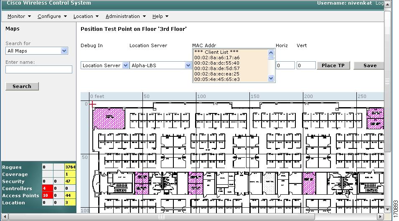Select MAC address 00:02:8a:ec:ea:25
The width and height of the screenshot is (399, 221).
coord(217,74)
